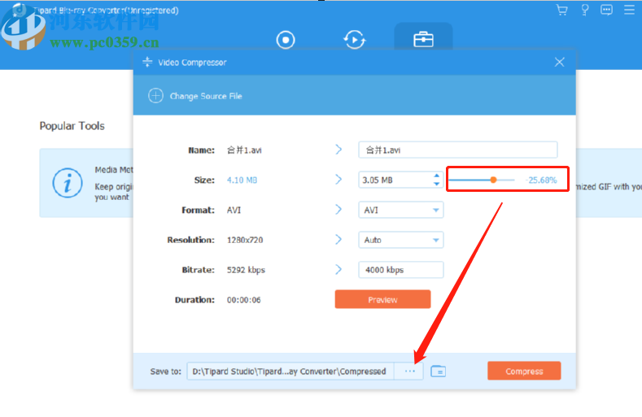This screenshot has height=417, width=642.
Task: Open the output folder icon
Action: click(x=438, y=371)
